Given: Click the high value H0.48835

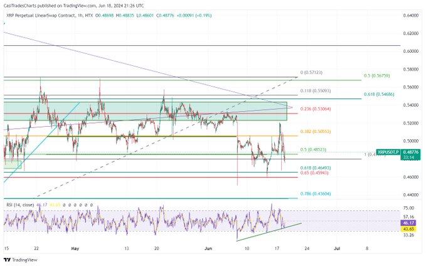Looking at the screenshot, I should click(125, 16).
